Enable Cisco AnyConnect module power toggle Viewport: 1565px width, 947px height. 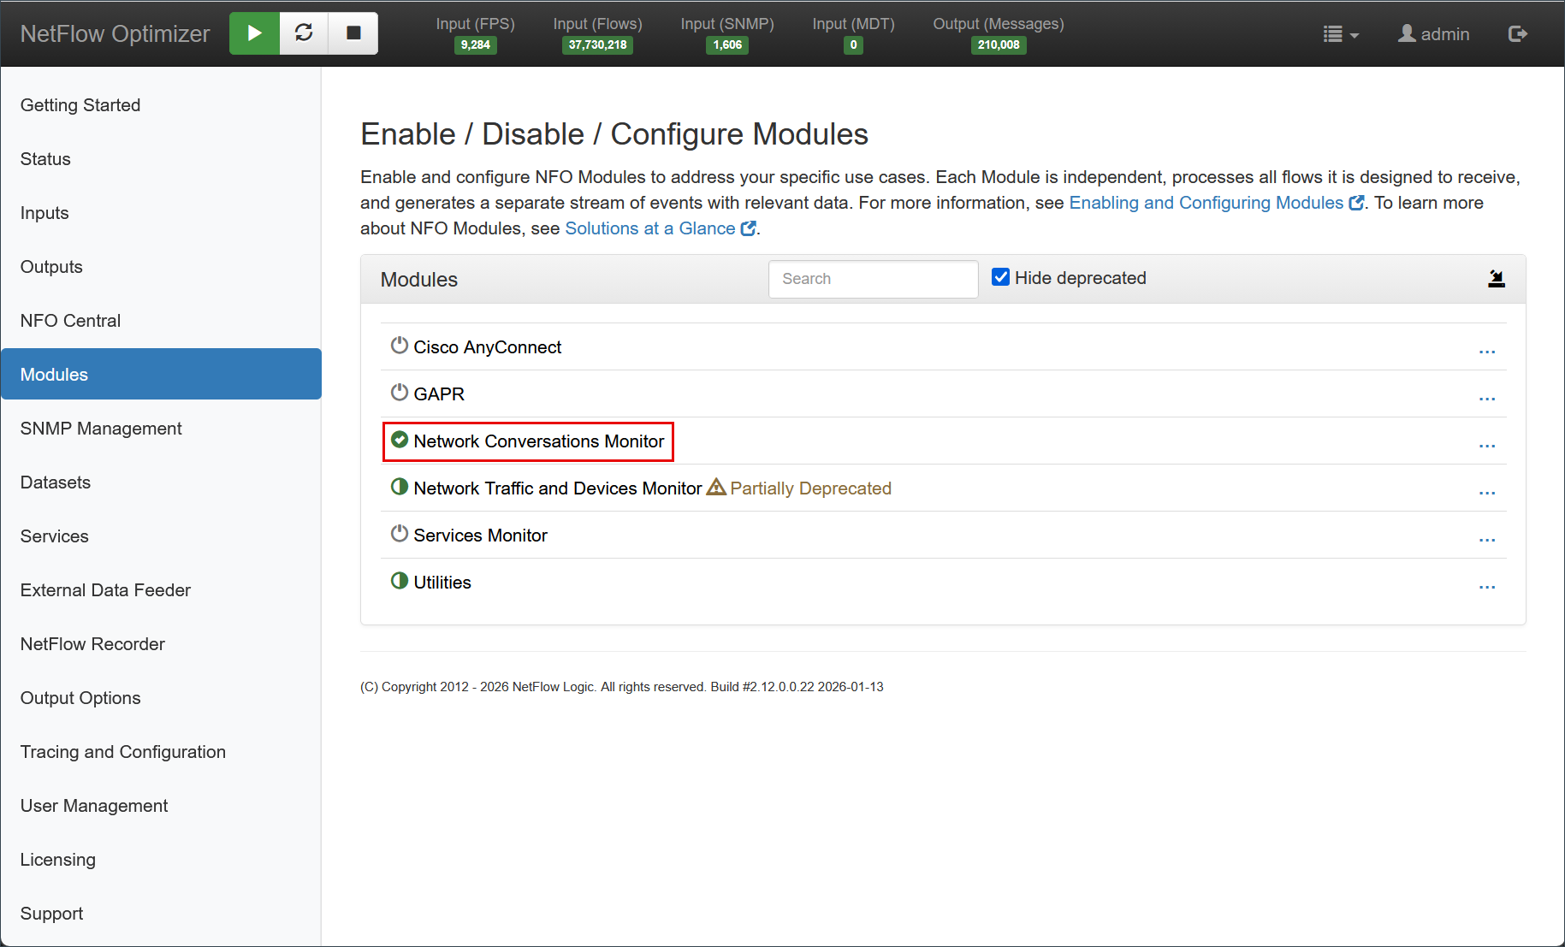[x=400, y=346]
